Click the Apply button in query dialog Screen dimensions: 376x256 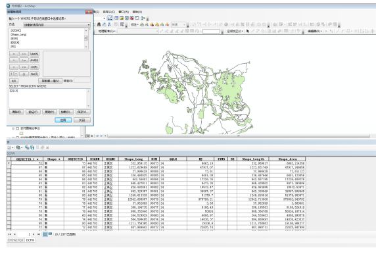(x=63, y=120)
